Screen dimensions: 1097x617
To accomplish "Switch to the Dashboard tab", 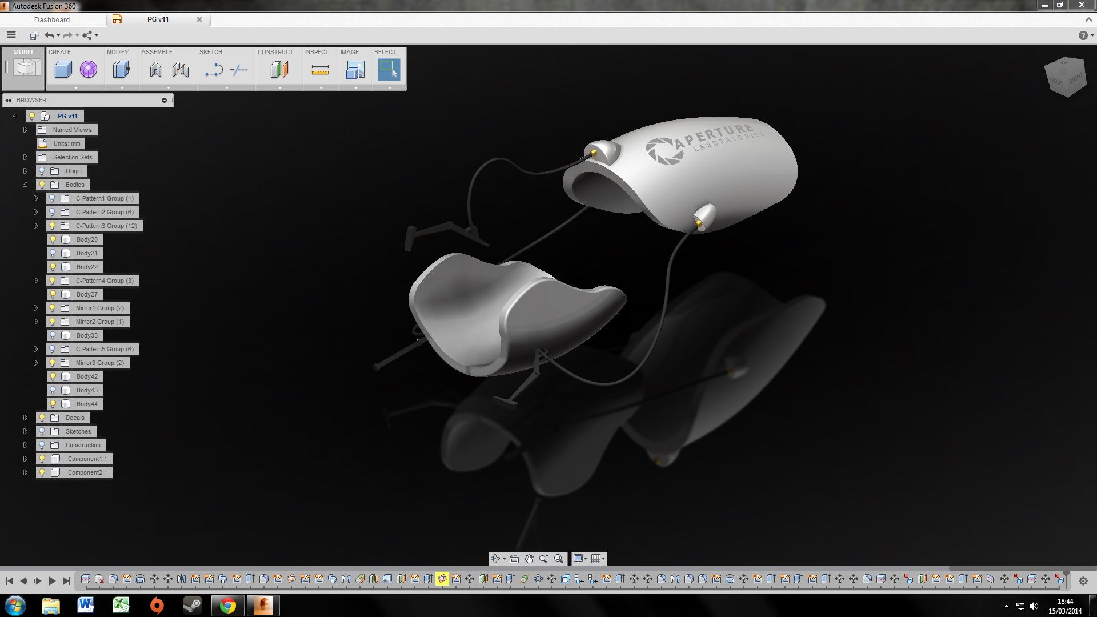I will (x=52, y=19).
